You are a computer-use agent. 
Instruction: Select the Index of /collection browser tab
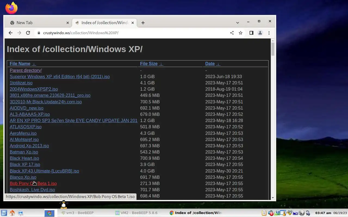tap(105, 23)
